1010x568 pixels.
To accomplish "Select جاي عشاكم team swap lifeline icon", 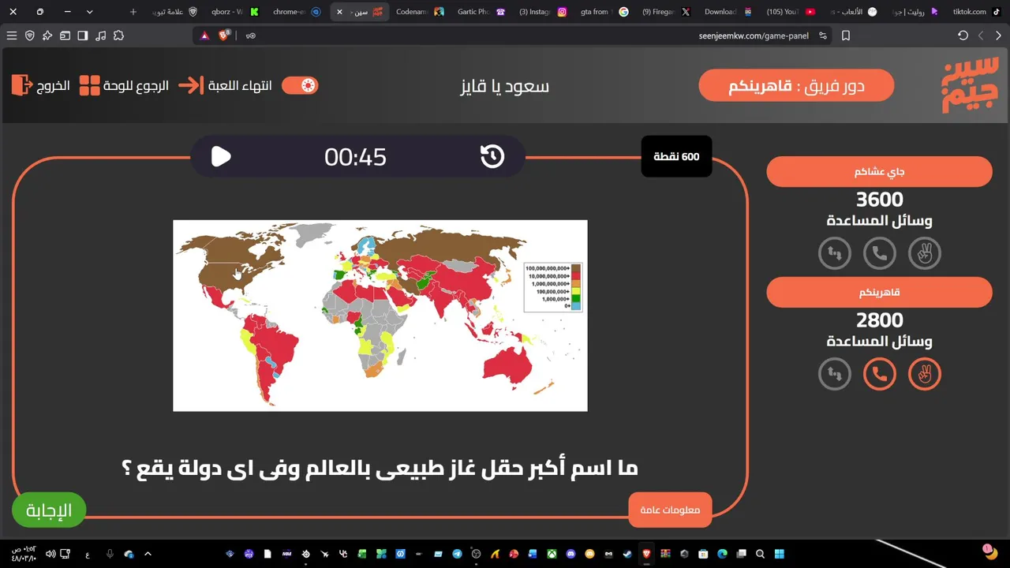I will 835,253.
